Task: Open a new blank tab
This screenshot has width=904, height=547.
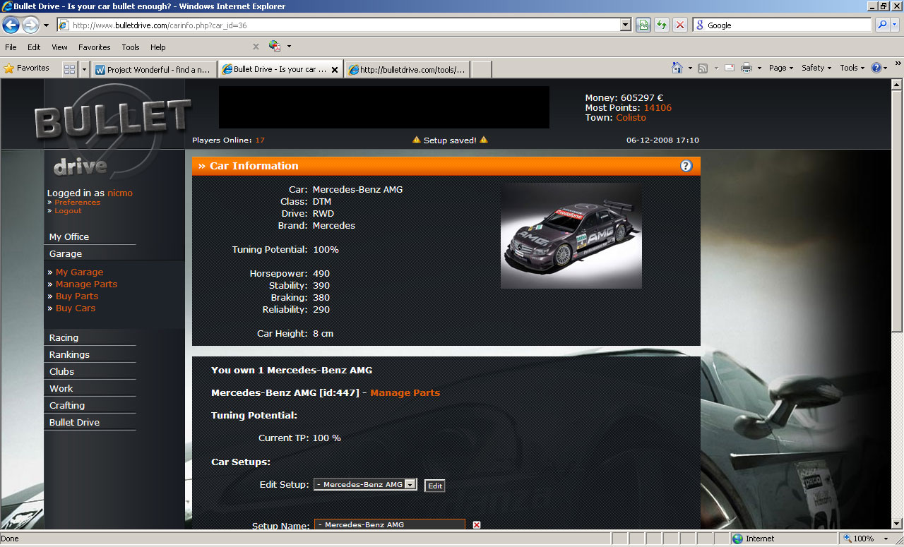Action: click(x=481, y=69)
